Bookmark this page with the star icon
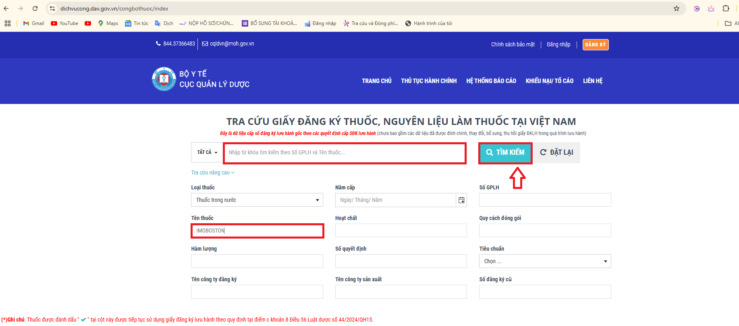The image size is (739, 326). [677, 8]
